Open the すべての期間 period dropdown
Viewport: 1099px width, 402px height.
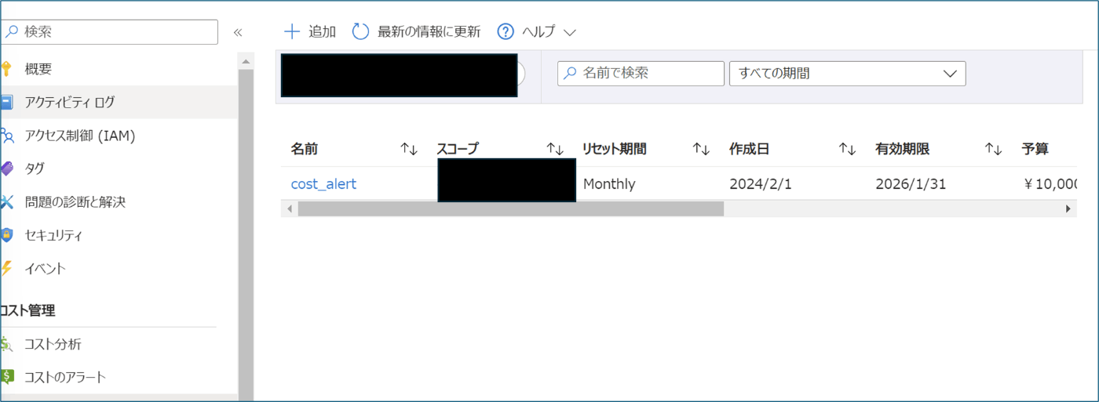(847, 74)
